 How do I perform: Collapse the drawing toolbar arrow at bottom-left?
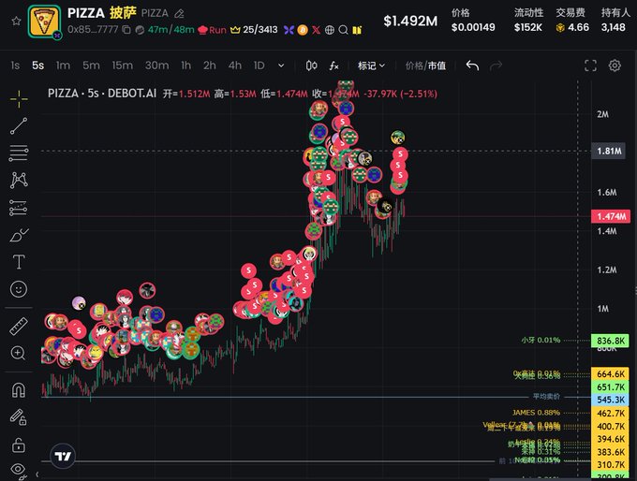pyautogui.click(x=37, y=474)
